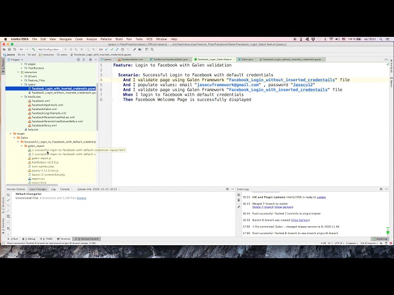Open the TODO tool window

click(47, 239)
